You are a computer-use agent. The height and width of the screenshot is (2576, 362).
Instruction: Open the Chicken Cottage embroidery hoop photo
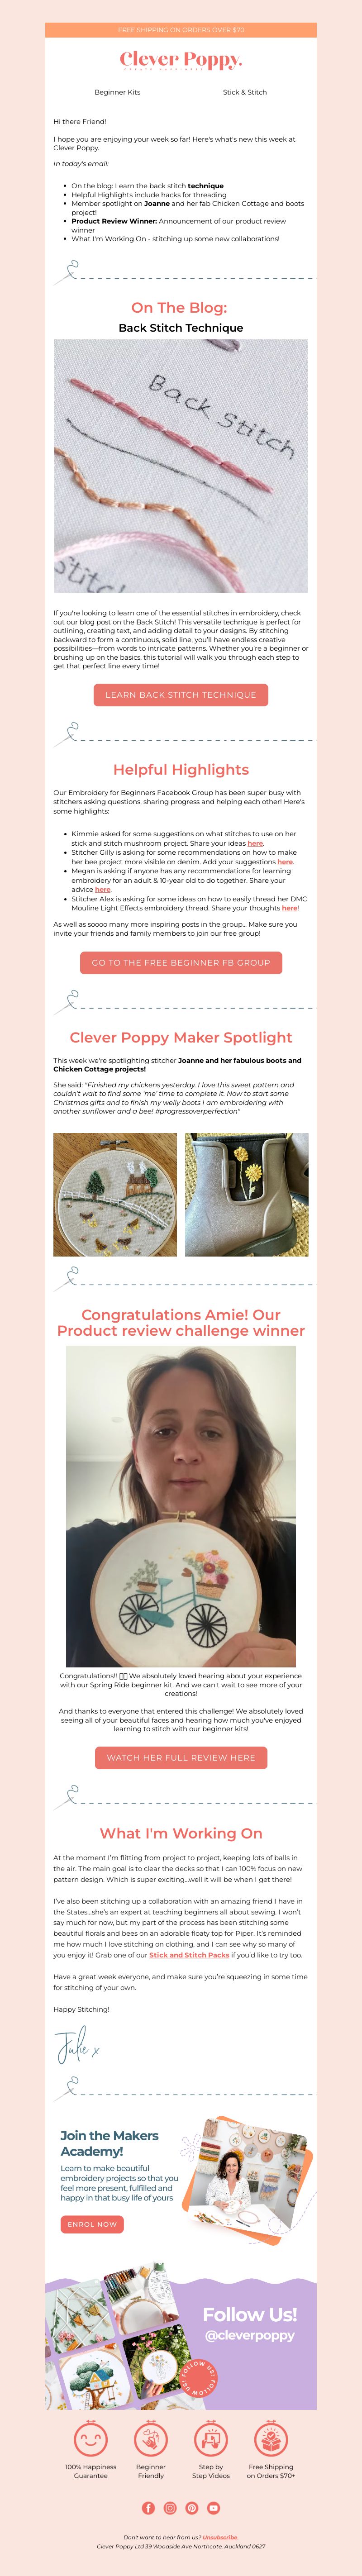(115, 1194)
